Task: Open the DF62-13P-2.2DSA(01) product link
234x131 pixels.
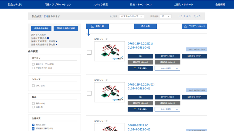Action: coord(141,84)
